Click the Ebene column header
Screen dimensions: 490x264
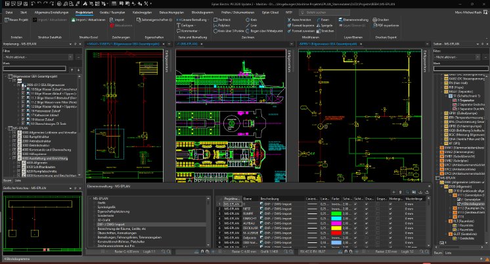[x=251, y=199]
